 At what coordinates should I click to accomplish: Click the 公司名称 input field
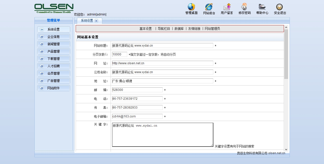[x=163, y=72]
